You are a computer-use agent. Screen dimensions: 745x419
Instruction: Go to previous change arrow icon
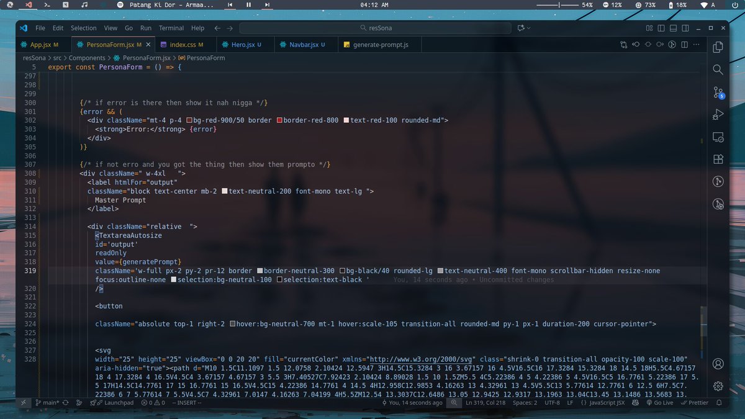tap(636, 45)
